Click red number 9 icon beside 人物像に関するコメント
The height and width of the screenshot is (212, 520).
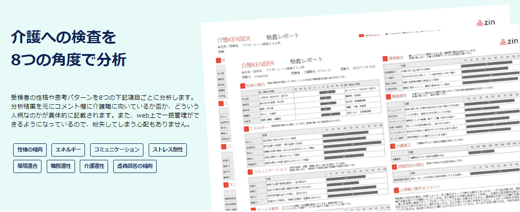tap(396, 190)
